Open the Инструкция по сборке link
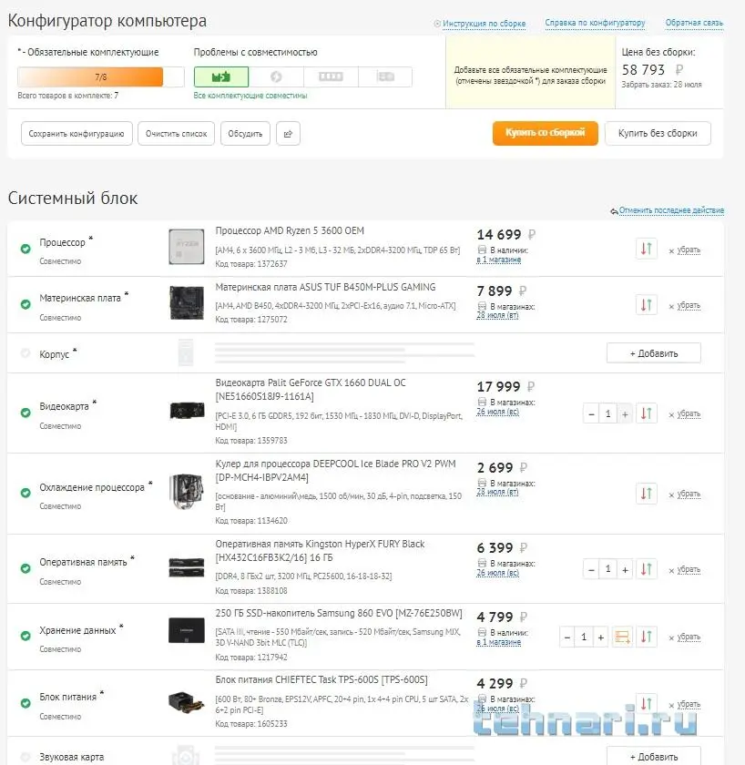Image resolution: width=745 pixels, height=765 pixels. pos(484,24)
